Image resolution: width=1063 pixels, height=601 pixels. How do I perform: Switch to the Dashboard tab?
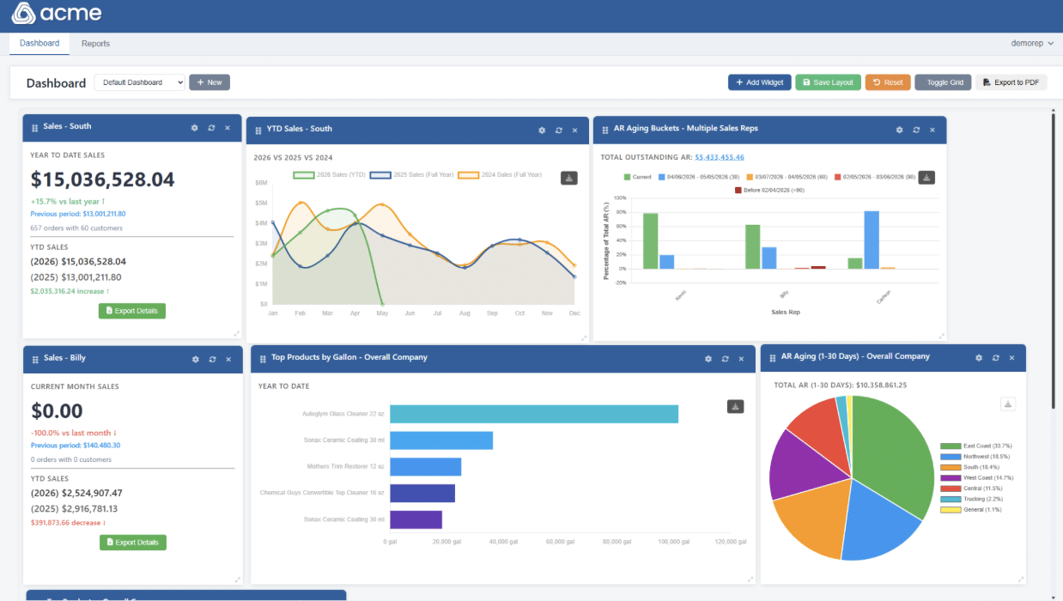pyautogui.click(x=39, y=43)
